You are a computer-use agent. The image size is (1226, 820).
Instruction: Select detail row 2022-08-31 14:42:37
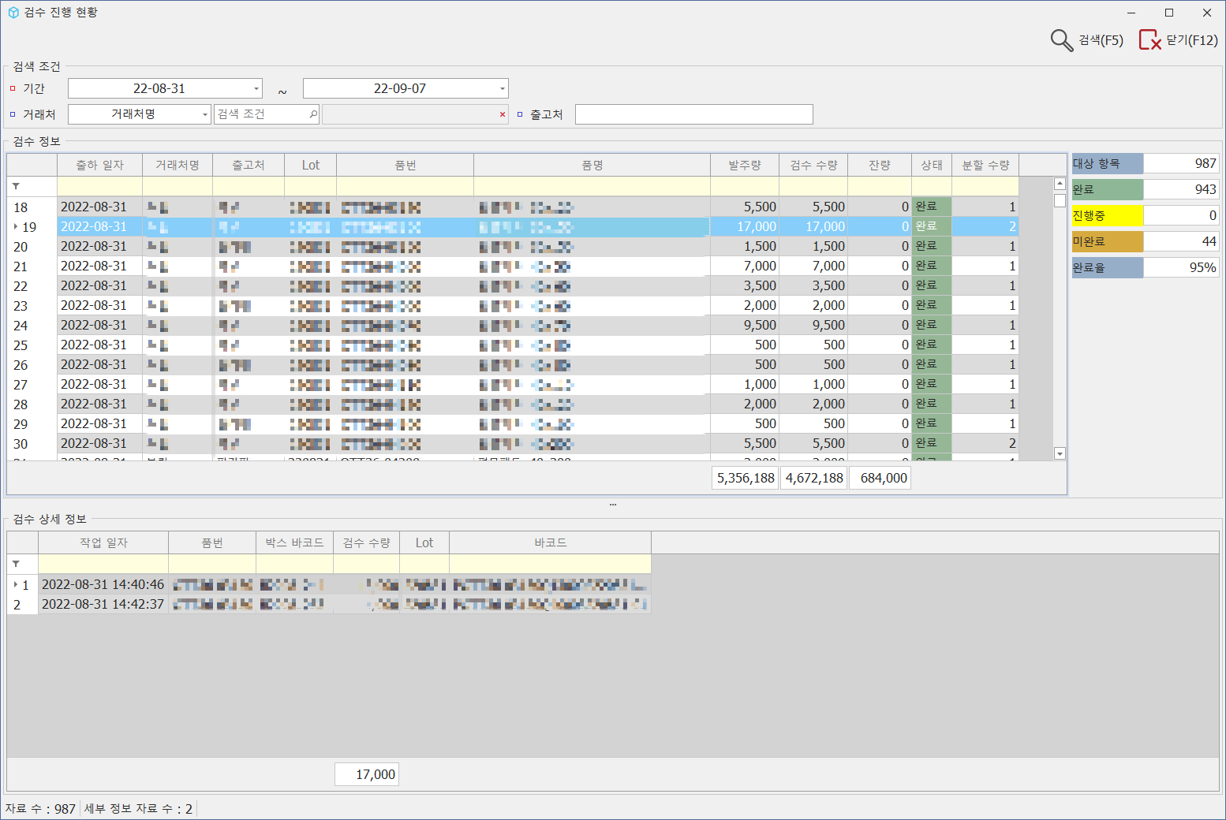tap(329, 604)
